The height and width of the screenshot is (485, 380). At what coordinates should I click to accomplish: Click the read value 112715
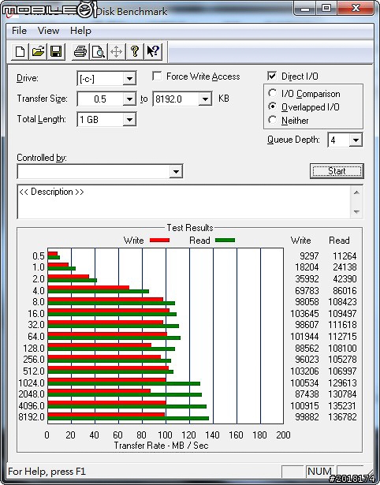click(343, 336)
